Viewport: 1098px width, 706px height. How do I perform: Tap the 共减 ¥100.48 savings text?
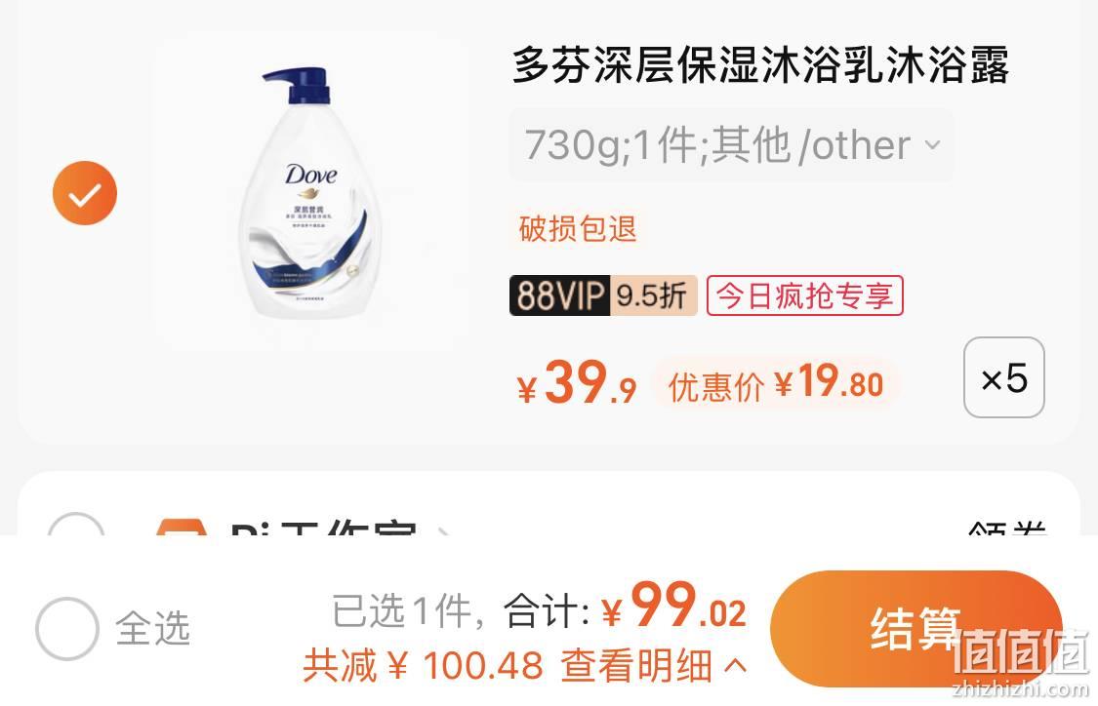(423, 665)
